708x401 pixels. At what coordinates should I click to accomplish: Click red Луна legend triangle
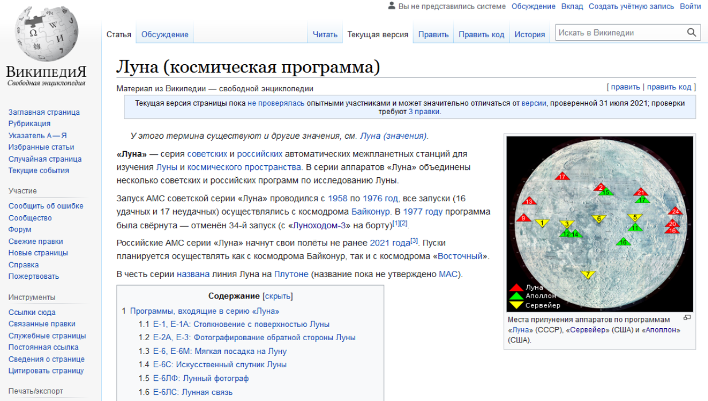tap(516, 287)
